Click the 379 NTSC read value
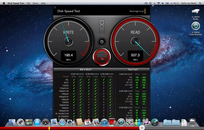Image resolution: width=204 pixels, height=130 pixels. click(144, 97)
